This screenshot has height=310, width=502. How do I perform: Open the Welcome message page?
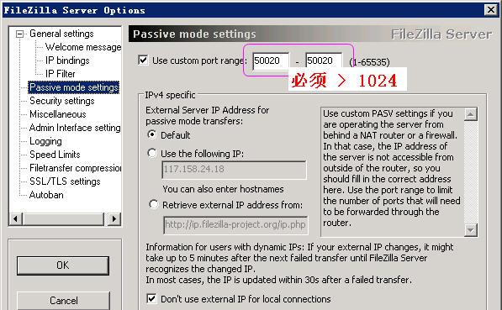pos(83,47)
